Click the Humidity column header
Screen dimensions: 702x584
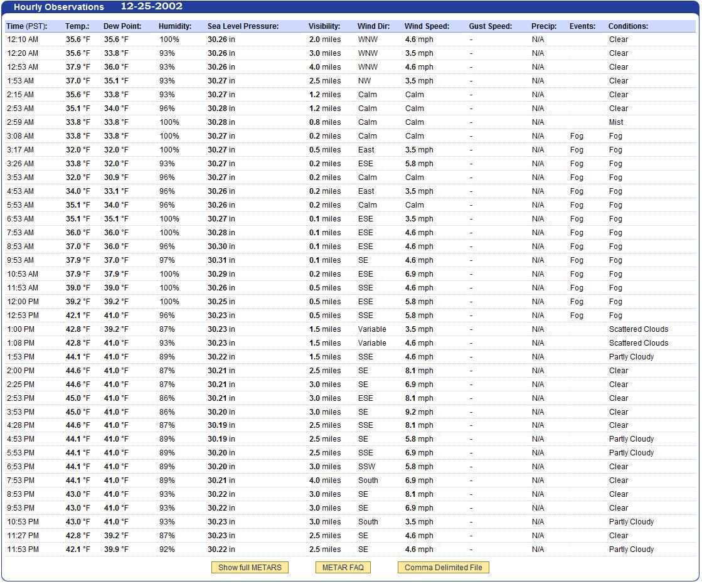click(x=175, y=26)
